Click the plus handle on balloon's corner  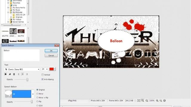pos(95,31)
